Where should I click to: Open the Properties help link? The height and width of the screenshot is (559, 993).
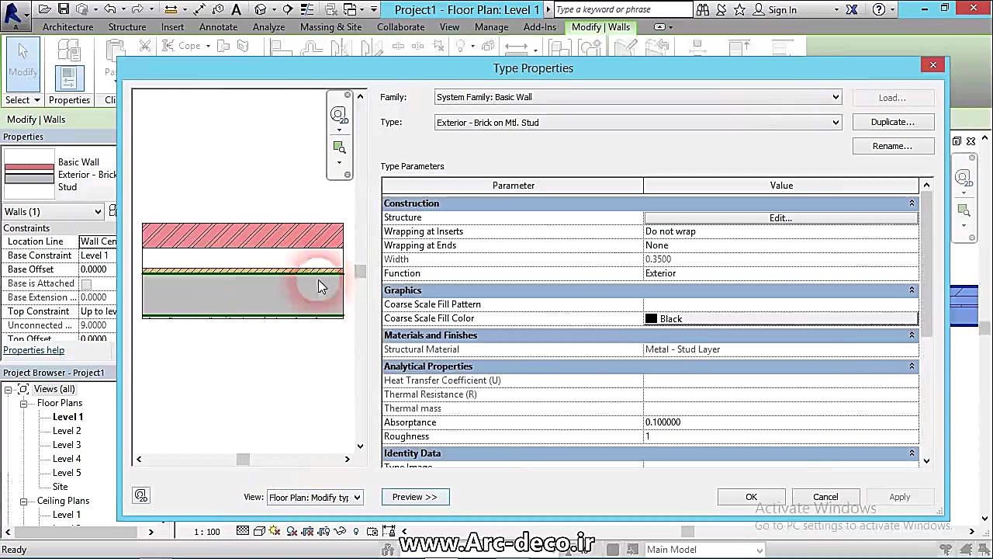tap(34, 350)
